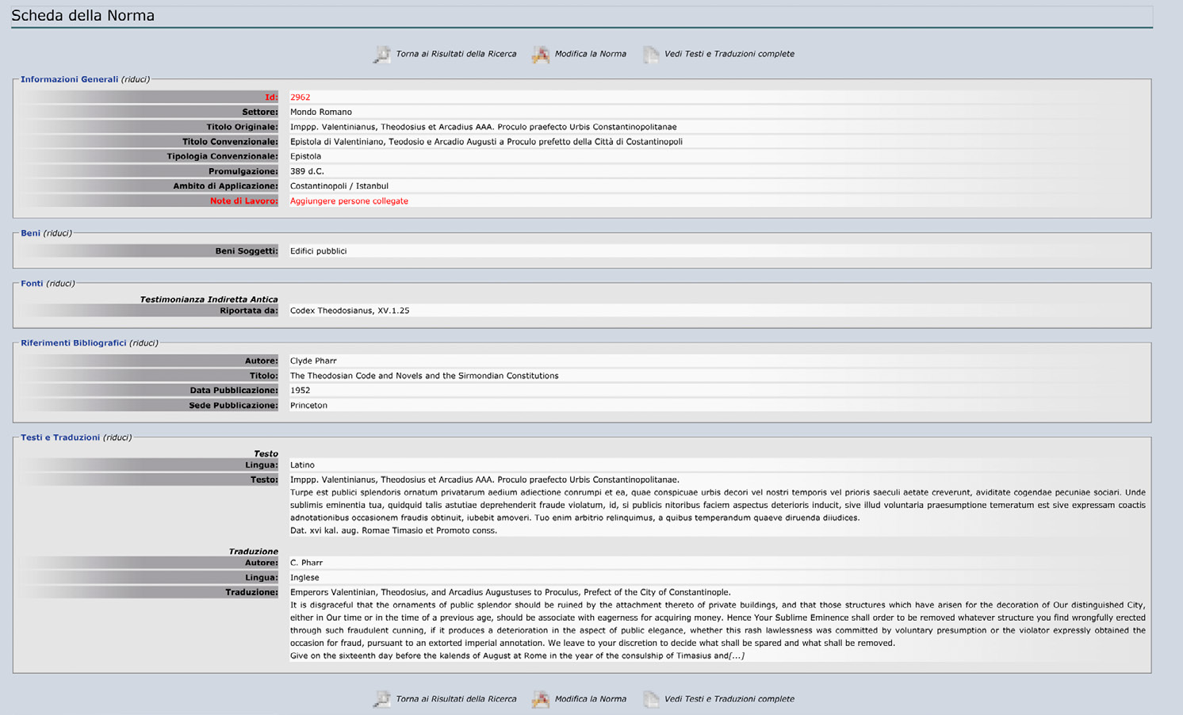Open bottom 'Modifica la Norma' link
This screenshot has width=1183, height=715.
[x=591, y=699]
